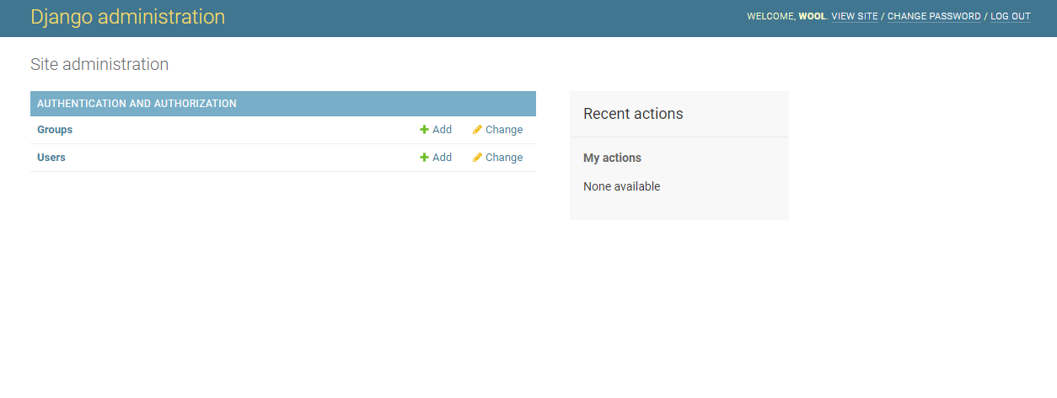The height and width of the screenshot is (398, 1057).
Task: Click the green plus icon for Users
Action: [x=425, y=158]
